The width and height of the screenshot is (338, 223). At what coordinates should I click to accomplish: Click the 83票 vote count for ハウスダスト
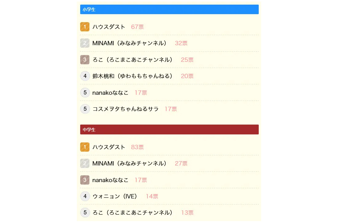coord(137,147)
